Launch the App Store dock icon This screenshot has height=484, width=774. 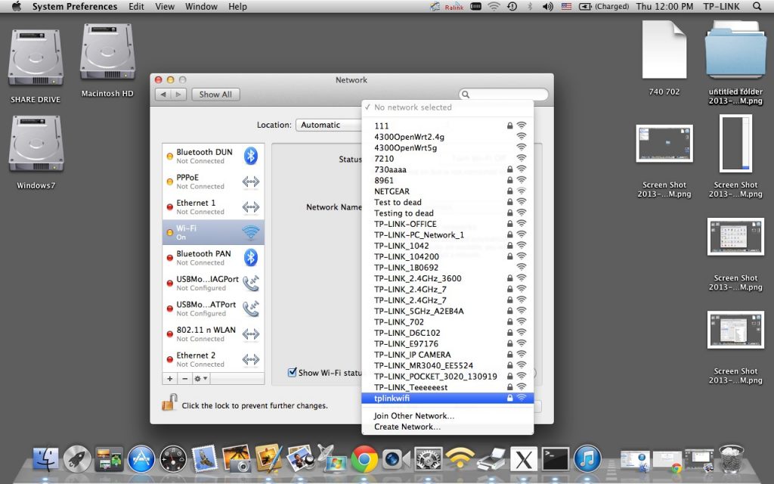(x=141, y=459)
